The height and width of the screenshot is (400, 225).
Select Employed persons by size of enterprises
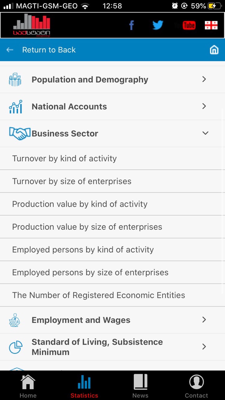coord(112,272)
